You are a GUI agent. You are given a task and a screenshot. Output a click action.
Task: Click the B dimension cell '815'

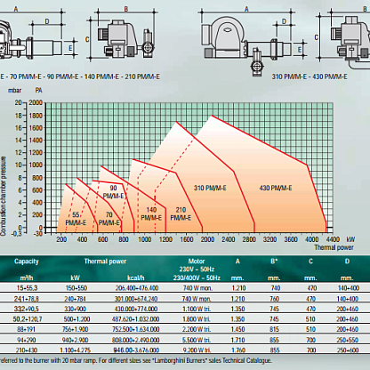pos(275,329)
